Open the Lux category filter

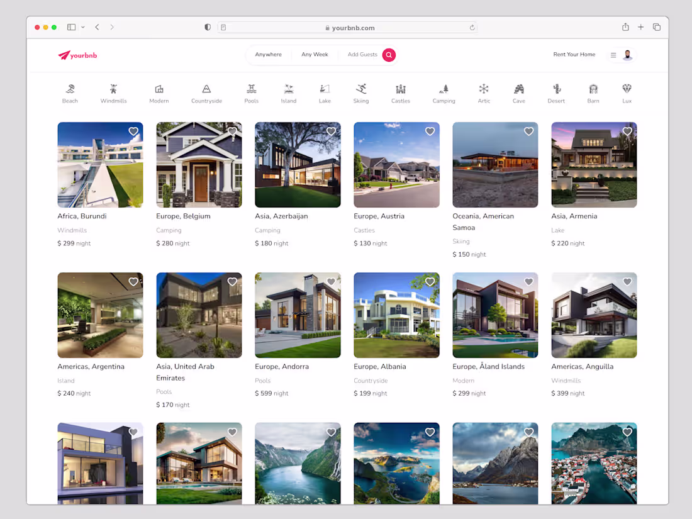[627, 92]
